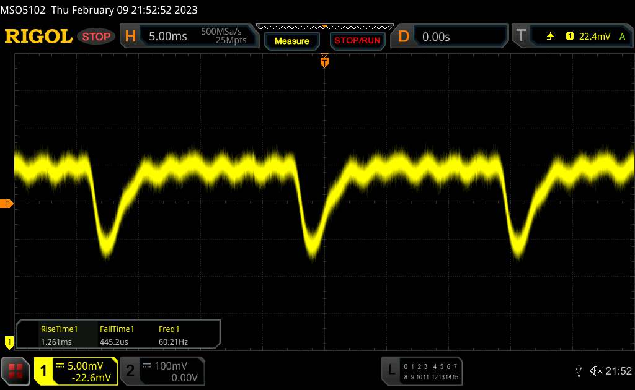Click the rising edge trigger type icon
The image size is (635, 390).
click(x=550, y=37)
